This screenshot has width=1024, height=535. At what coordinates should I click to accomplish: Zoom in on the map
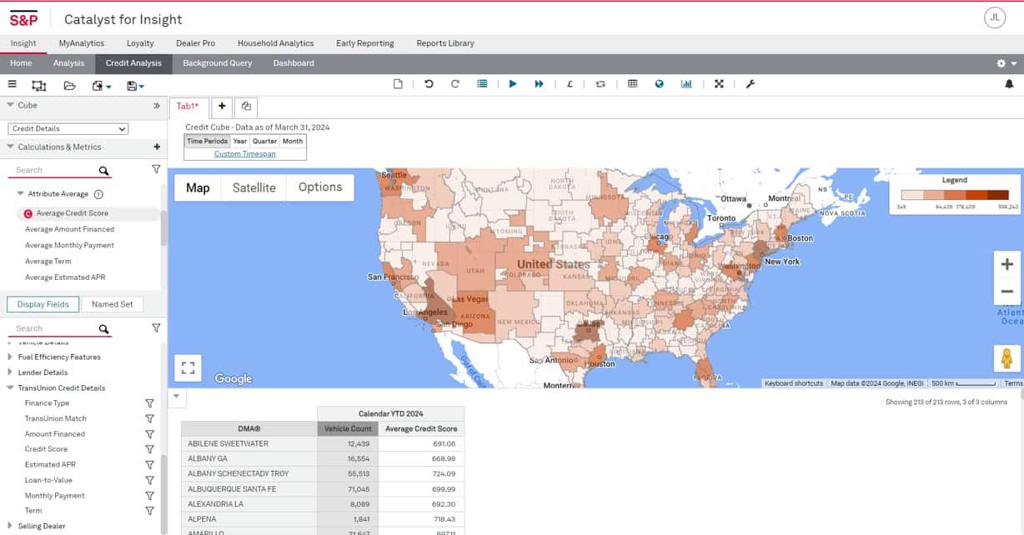point(1006,265)
